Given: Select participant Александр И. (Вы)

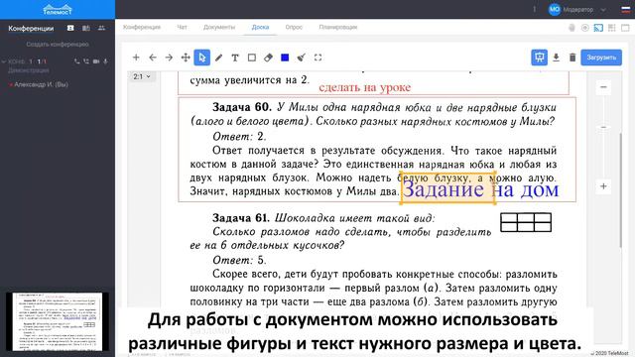Looking at the screenshot, I should pos(41,84).
